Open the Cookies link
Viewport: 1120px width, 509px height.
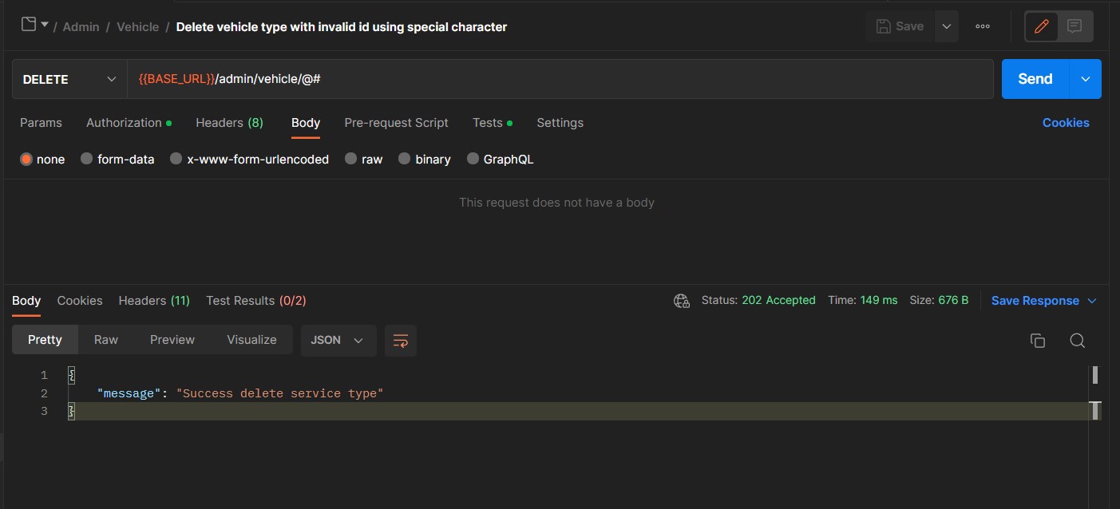coord(1066,122)
